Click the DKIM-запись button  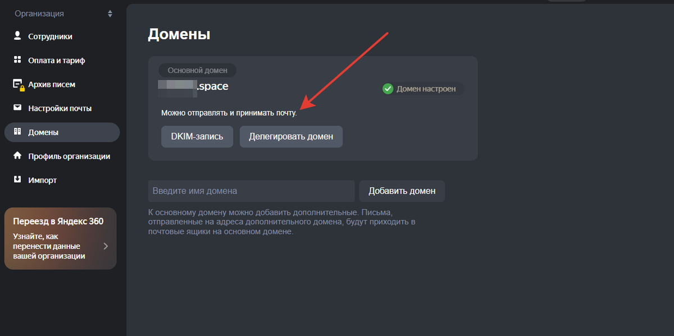197,136
